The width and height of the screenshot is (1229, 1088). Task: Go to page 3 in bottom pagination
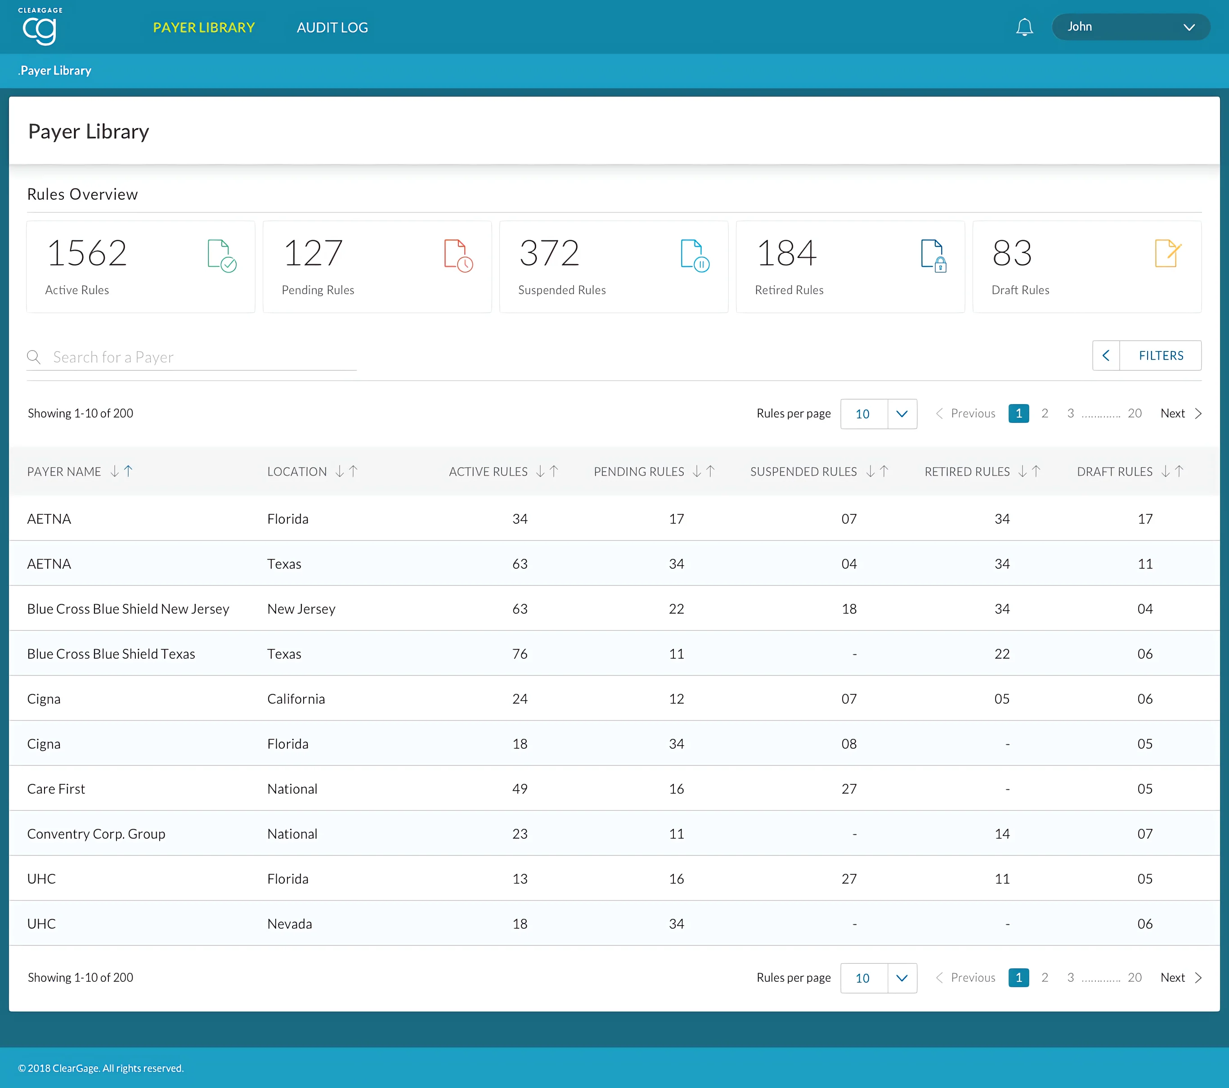click(x=1070, y=977)
